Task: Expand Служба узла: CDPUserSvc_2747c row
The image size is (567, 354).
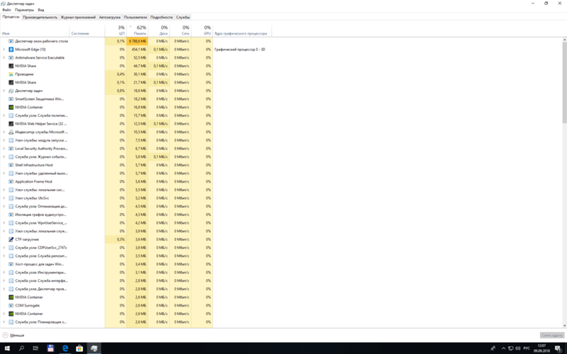Action: pyautogui.click(x=4, y=248)
